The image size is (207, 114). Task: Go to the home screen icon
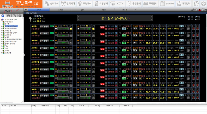click(196, 4)
